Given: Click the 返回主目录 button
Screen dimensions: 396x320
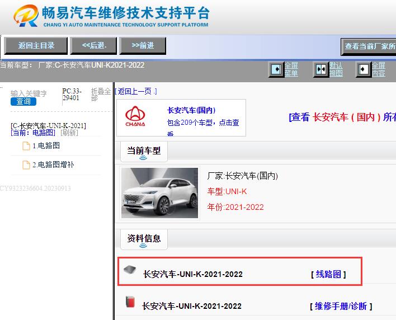Looking at the screenshot, I should 36,46.
